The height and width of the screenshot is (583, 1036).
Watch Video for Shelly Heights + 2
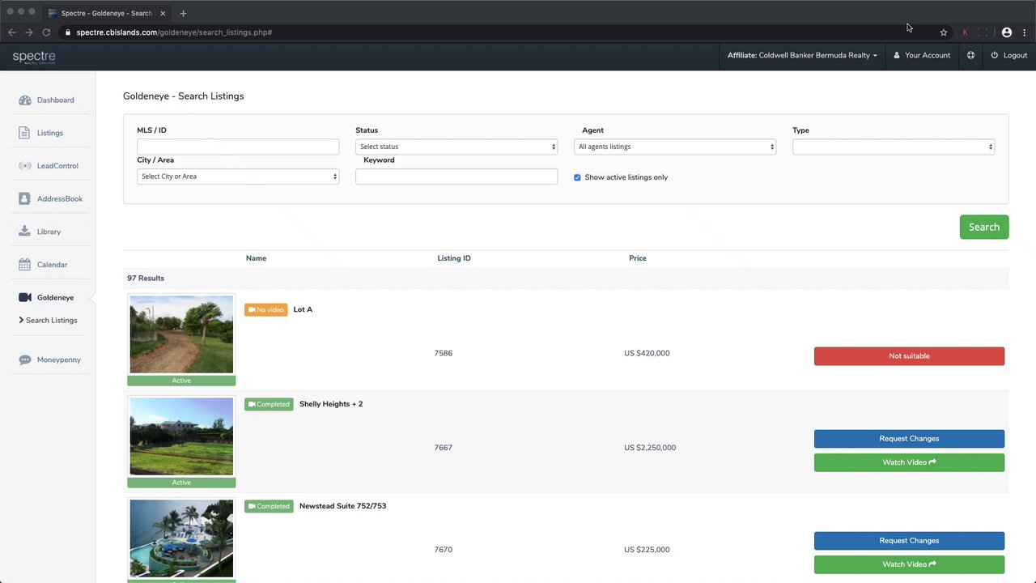[x=909, y=462]
